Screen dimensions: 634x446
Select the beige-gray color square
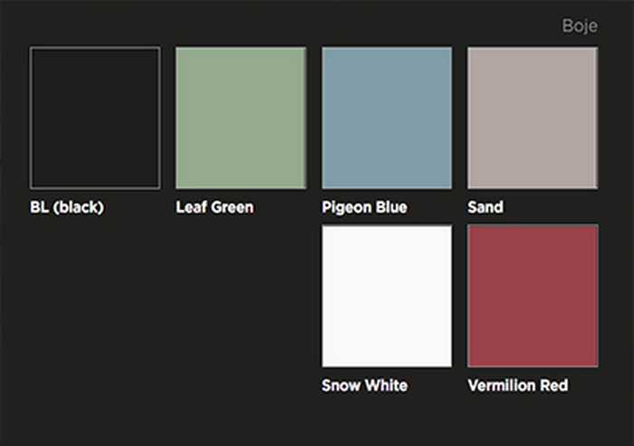(x=533, y=118)
